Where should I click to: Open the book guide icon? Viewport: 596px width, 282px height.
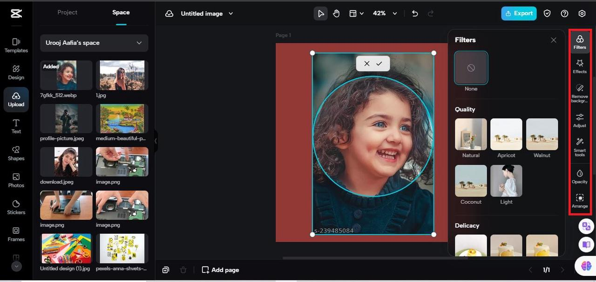coord(586,244)
